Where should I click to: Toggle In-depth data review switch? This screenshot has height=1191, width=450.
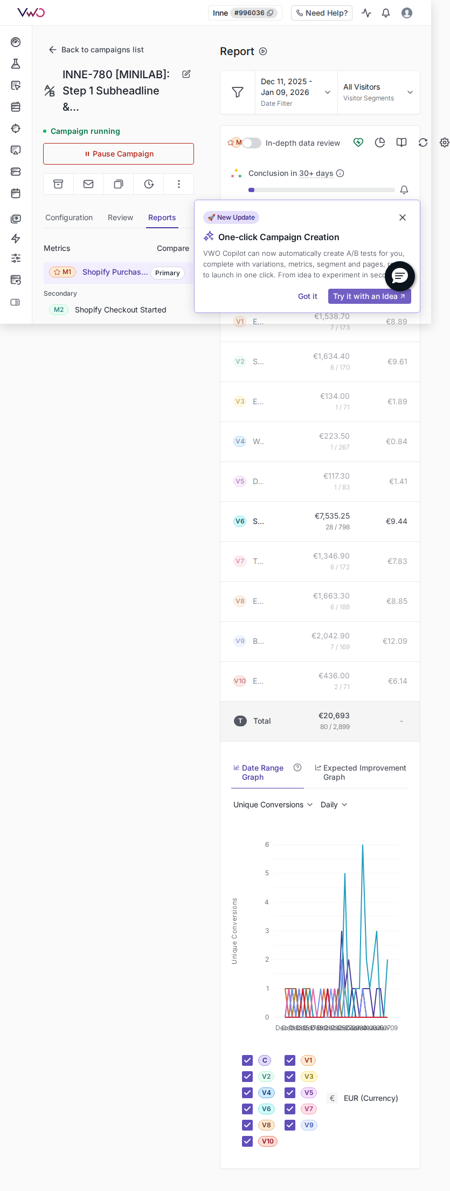(x=251, y=143)
